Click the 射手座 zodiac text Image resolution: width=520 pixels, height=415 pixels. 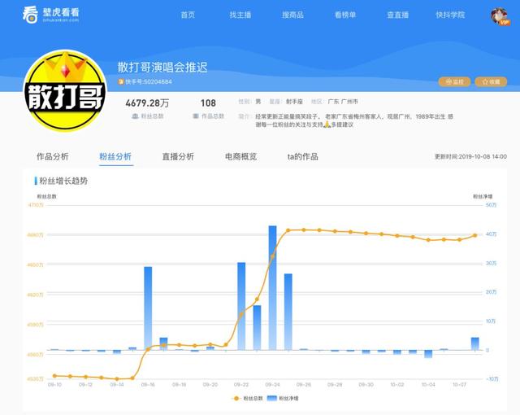click(x=294, y=102)
